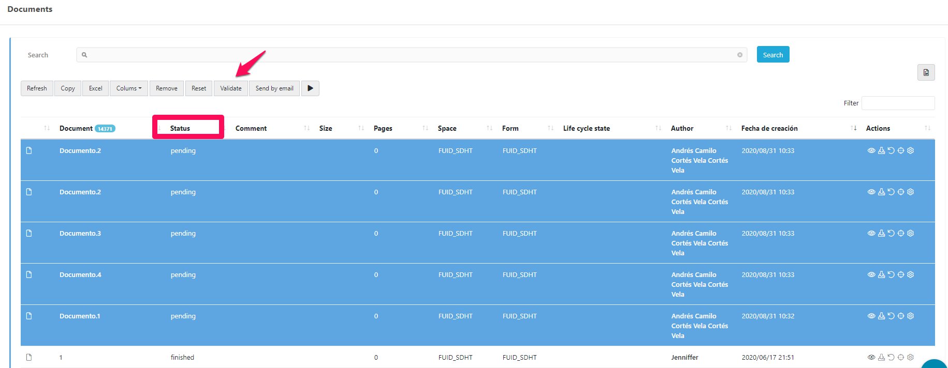Click into the Filter text box
948x368 pixels.
[898, 103]
